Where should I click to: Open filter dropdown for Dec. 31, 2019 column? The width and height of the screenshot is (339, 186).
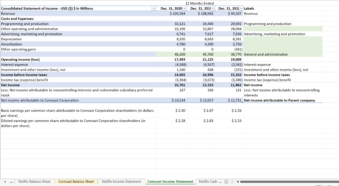[213, 8]
